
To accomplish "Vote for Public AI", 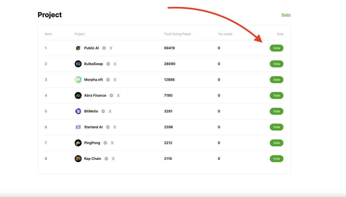I will point(277,48).
